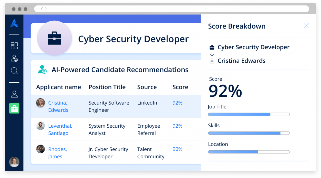Image resolution: width=321 pixels, height=178 pixels.
Task: Select the candidates person icon in the sidebar
Action: (x=14, y=58)
